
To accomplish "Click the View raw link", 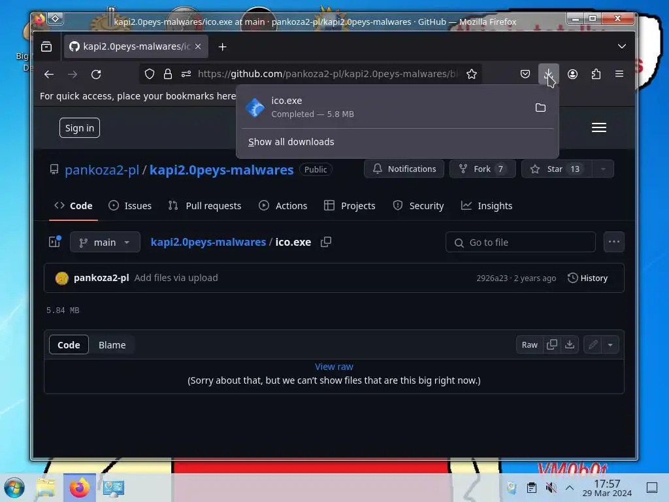I will pos(334,367).
